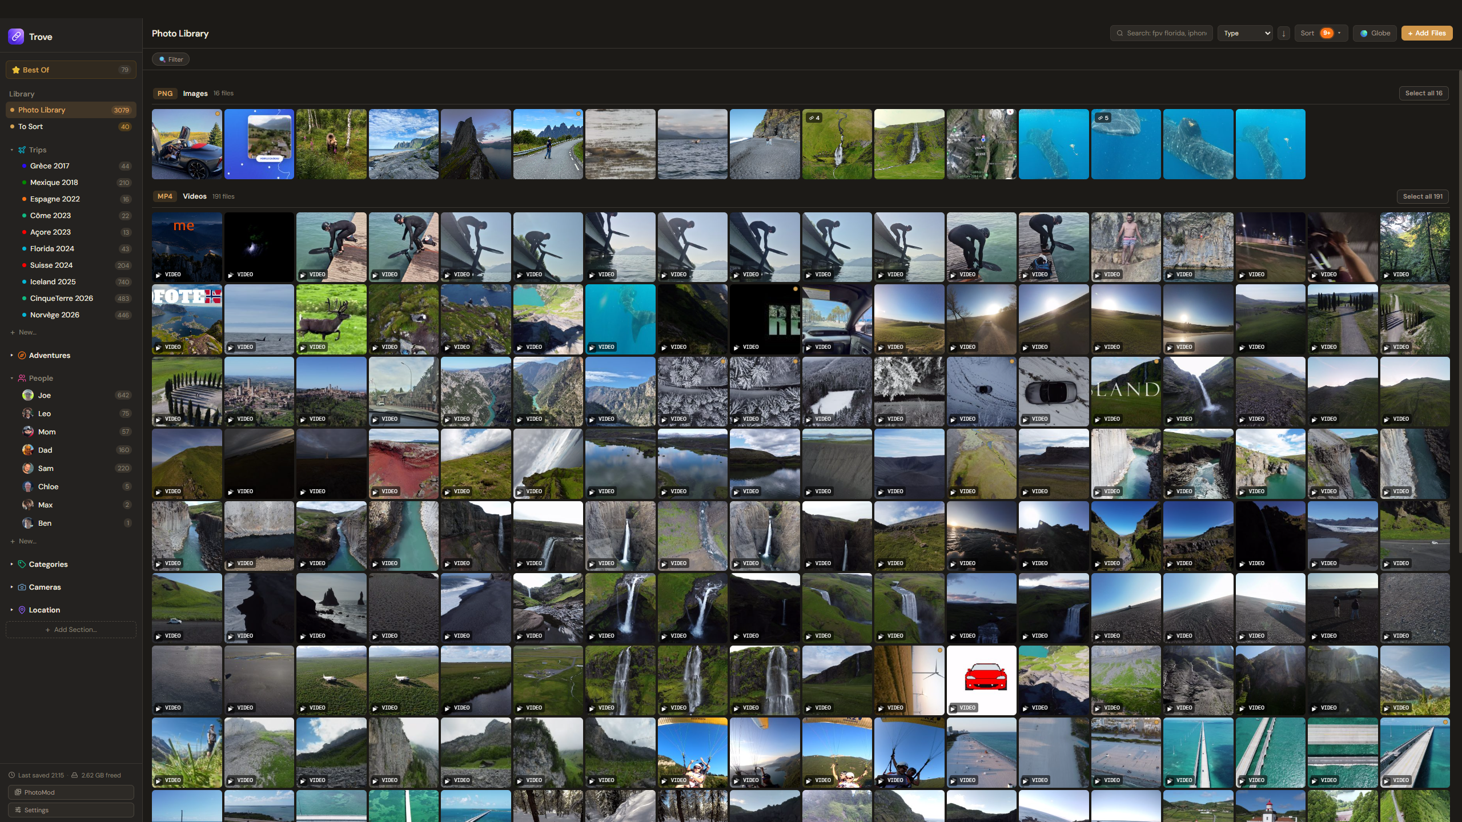Open the Photo Library item
1462x822 pixels.
click(x=71, y=110)
